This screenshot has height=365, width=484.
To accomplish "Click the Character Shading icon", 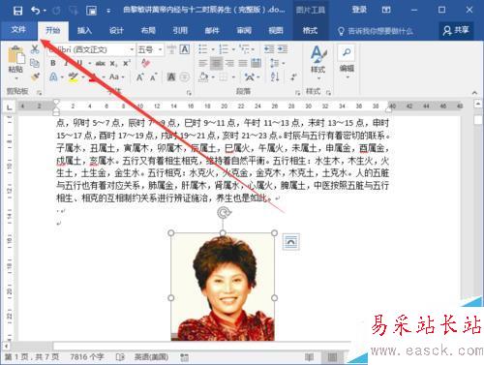I will [171, 77].
